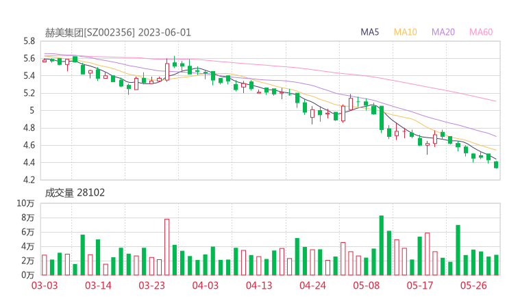Click the 0万 volume axis label
Viewport: 507px width, 301px height.
click(28, 275)
